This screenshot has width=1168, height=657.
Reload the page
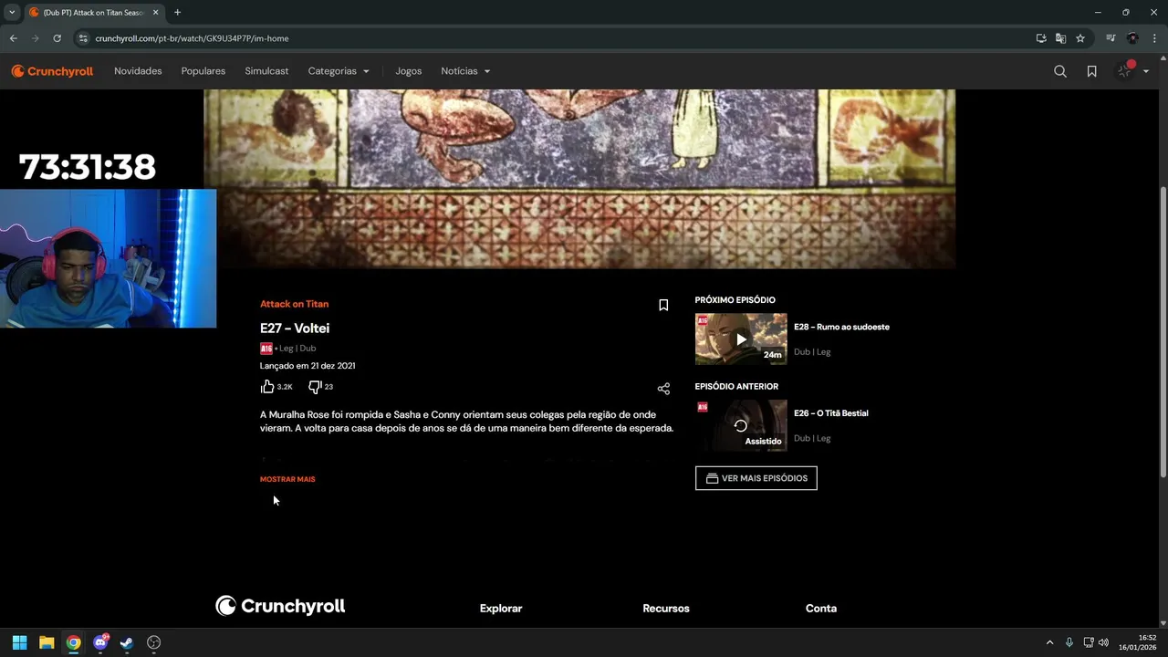tap(57, 38)
